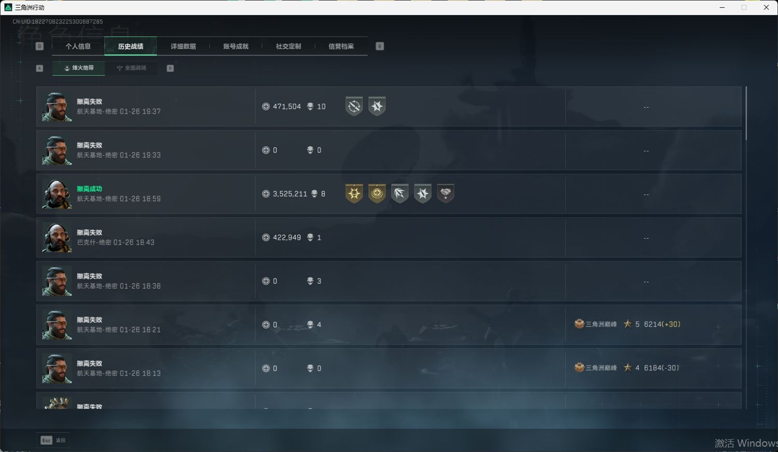This screenshot has height=452, width=778.
Task: Open the 账号成就 tab
Action: (x=236, y=46)
